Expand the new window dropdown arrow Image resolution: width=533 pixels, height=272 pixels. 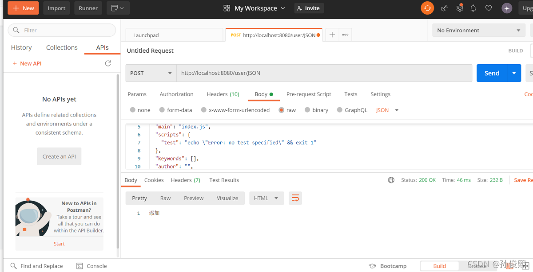pos(122,8)
